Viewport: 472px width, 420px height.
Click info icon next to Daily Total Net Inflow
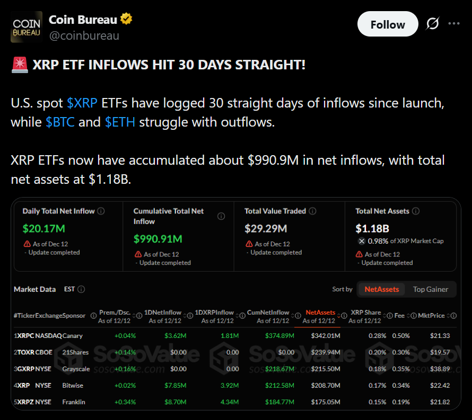tap(101, 211)
